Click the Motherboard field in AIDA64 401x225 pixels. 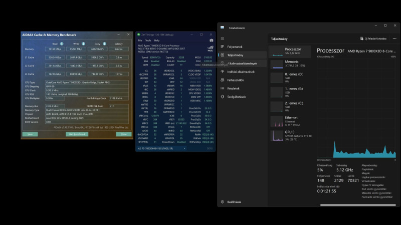87,118
